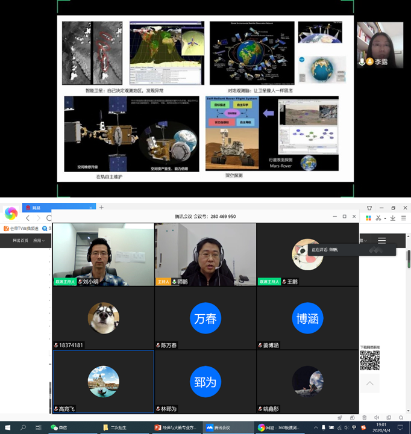Click the magnifier icon in browser status bar
Image resolution: width=411 pixels, height=434 pixels.
[x=401, y=417]
